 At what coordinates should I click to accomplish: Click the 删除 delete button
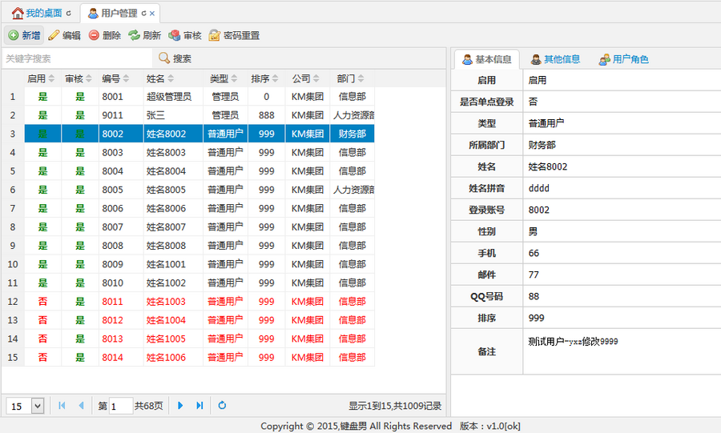[x=105, y=35]
